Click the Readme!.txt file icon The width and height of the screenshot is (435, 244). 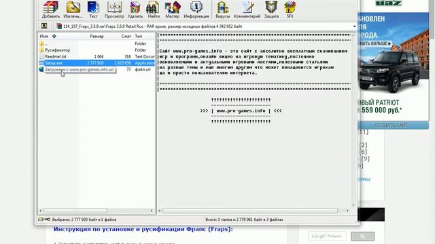click(41, 56)
